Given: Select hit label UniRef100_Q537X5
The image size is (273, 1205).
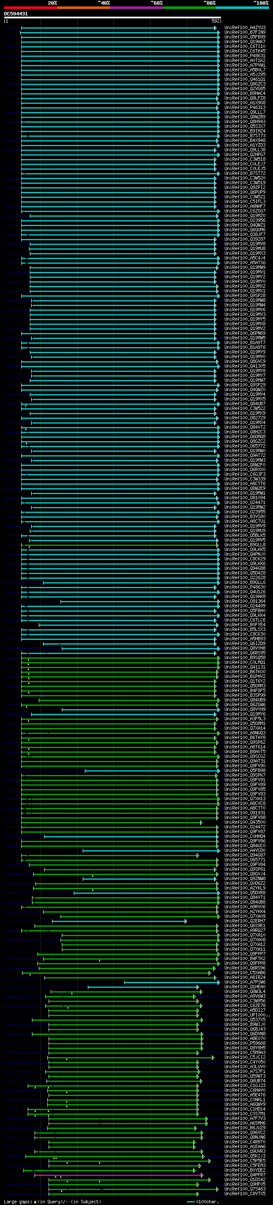Looking at the screenshot, I should [x=245, y=1020].
